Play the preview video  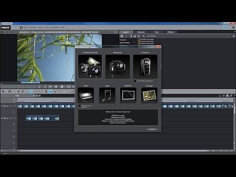(x=62, y=87)
